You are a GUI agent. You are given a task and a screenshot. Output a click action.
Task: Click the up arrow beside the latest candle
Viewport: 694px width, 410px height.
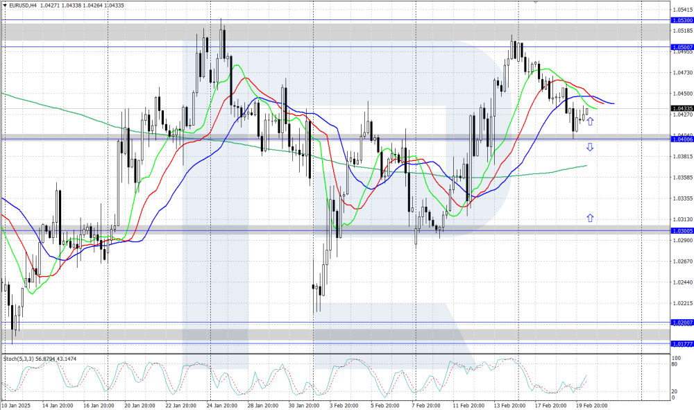pyautogui.click(x=590, y=121)
